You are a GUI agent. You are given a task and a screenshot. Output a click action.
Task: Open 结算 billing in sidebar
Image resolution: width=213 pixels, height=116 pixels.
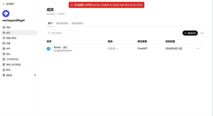[x=19, y=43]
